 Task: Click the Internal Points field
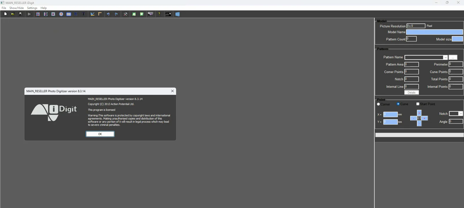coord(456,86)
